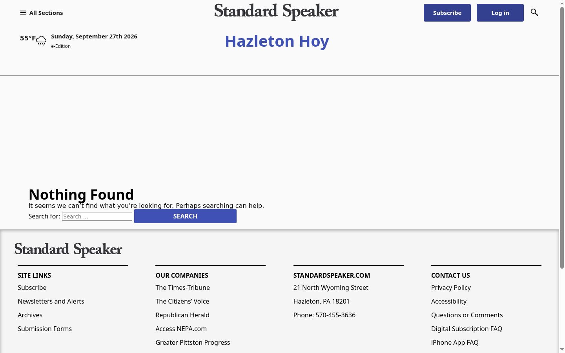Click the Hazleton Hoy heading link
Image resolution: width=565 pixels, height=353 pixels.
click(x=277, y=41)
